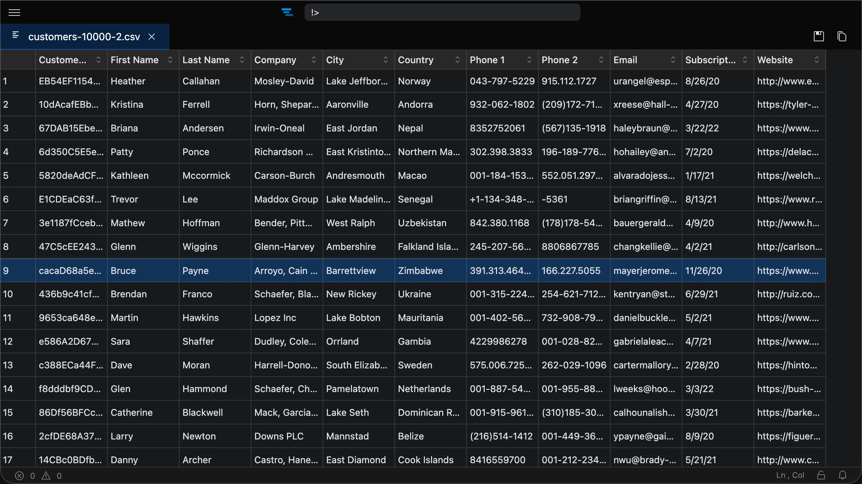Click the Company column header

point(275,60)
